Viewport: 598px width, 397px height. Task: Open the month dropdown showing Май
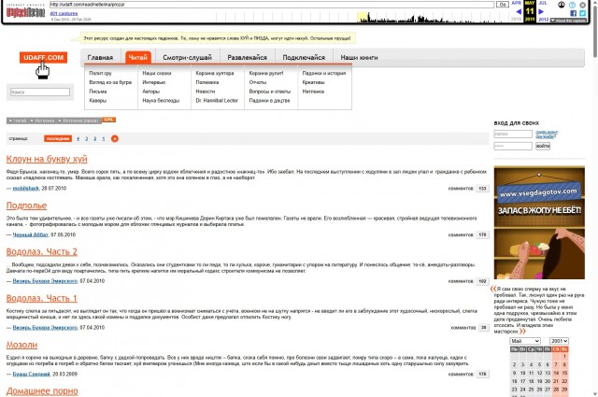click(x=525, y=341)
